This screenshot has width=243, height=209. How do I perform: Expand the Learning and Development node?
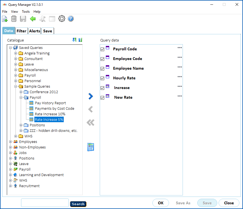10,175
